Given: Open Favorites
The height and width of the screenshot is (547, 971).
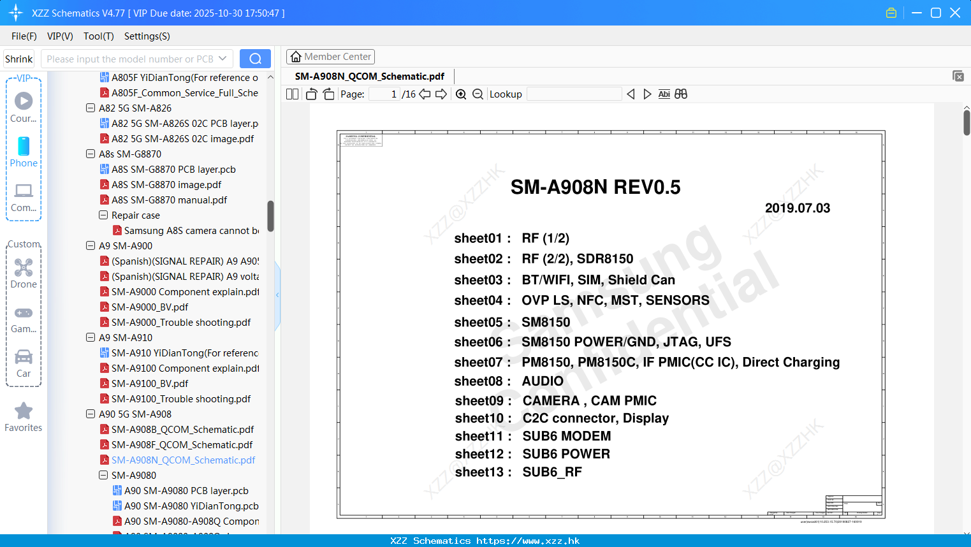Looking at the screenshot, I should (x=24, y=418).
